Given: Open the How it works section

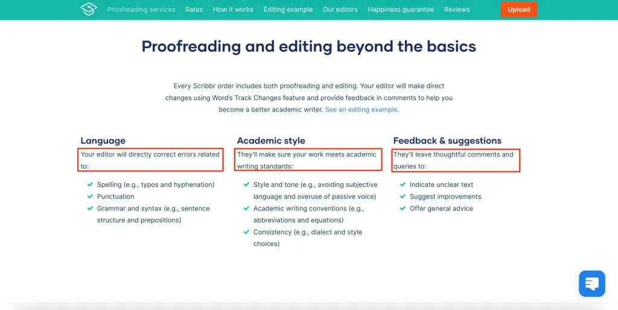Looking at the screenshot, I should click(x=233, y=10).
